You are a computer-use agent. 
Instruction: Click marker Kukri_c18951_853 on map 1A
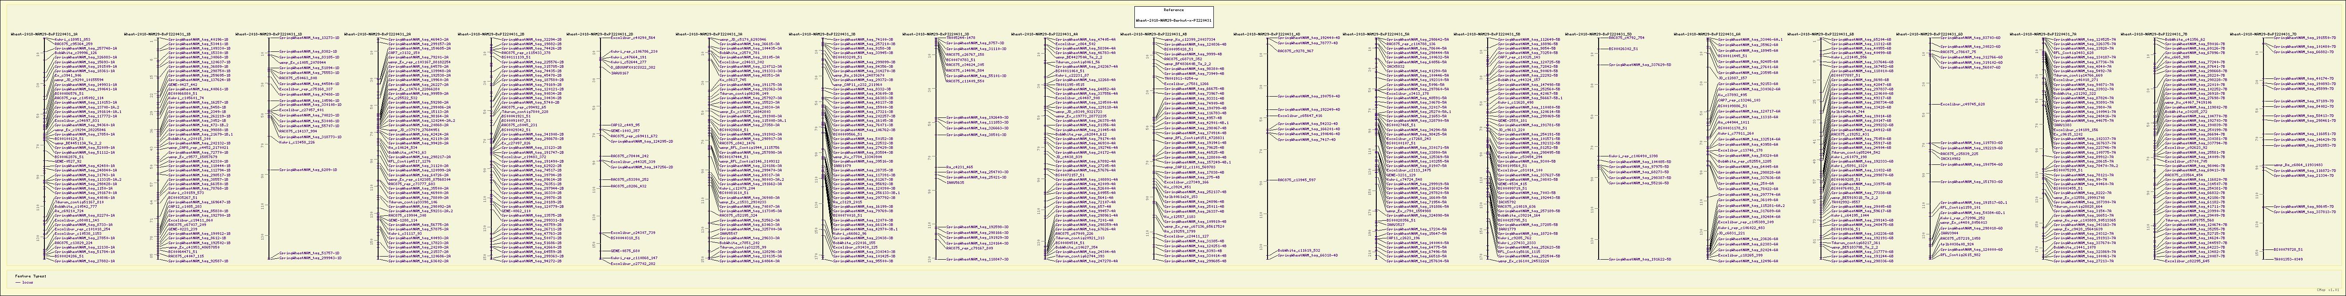click(x=73, y=39)
